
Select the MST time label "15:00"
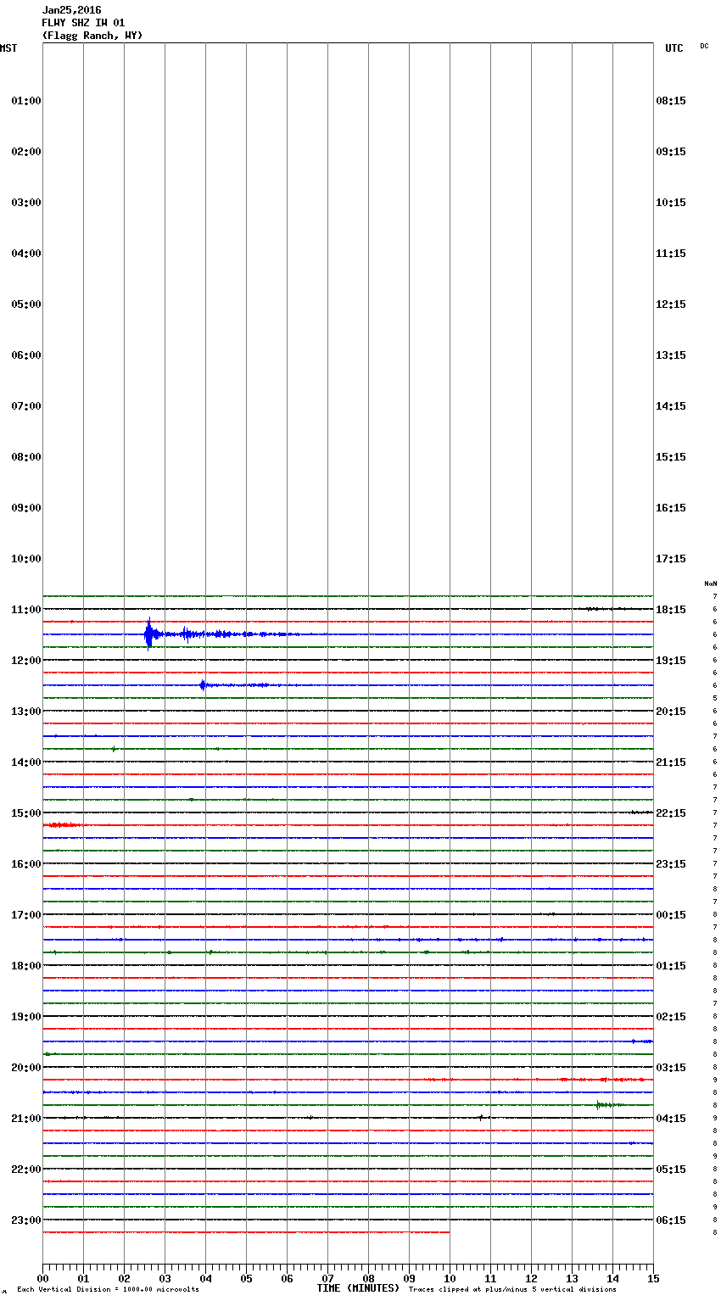26,813
